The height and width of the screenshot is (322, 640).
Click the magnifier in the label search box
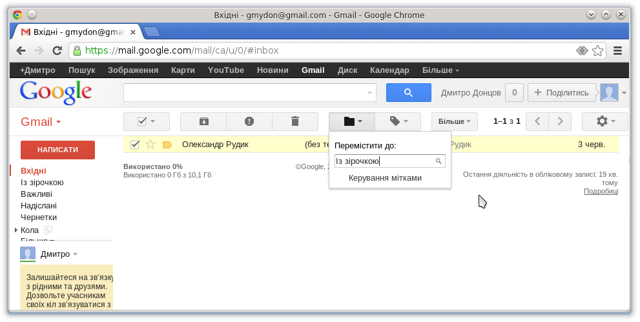[x=439, y=161]
